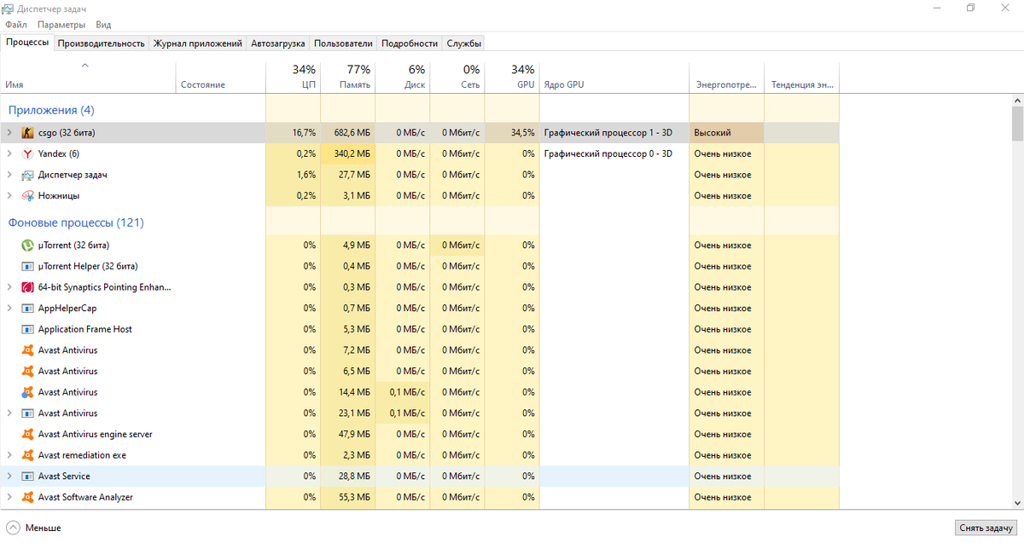Click the Диспетчер задач row icon
The height and width of the screenshot is (543, 1024).
click(27, 175)
